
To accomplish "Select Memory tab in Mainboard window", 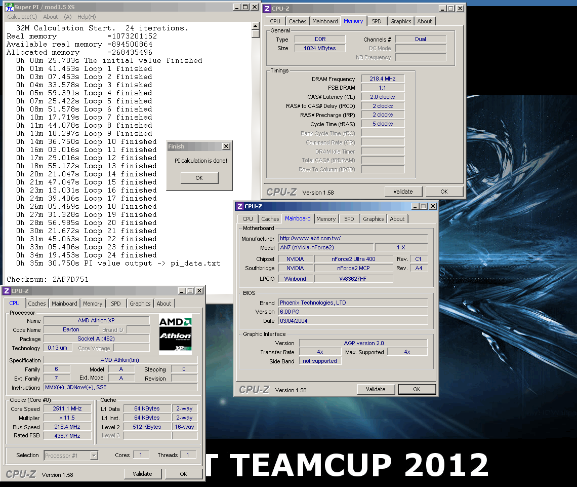I will point(326,219).
